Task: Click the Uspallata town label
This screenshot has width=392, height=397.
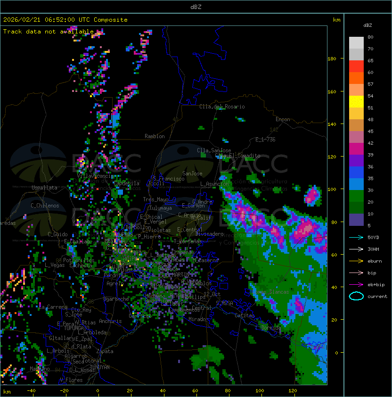Action: (x=44, y=188)
